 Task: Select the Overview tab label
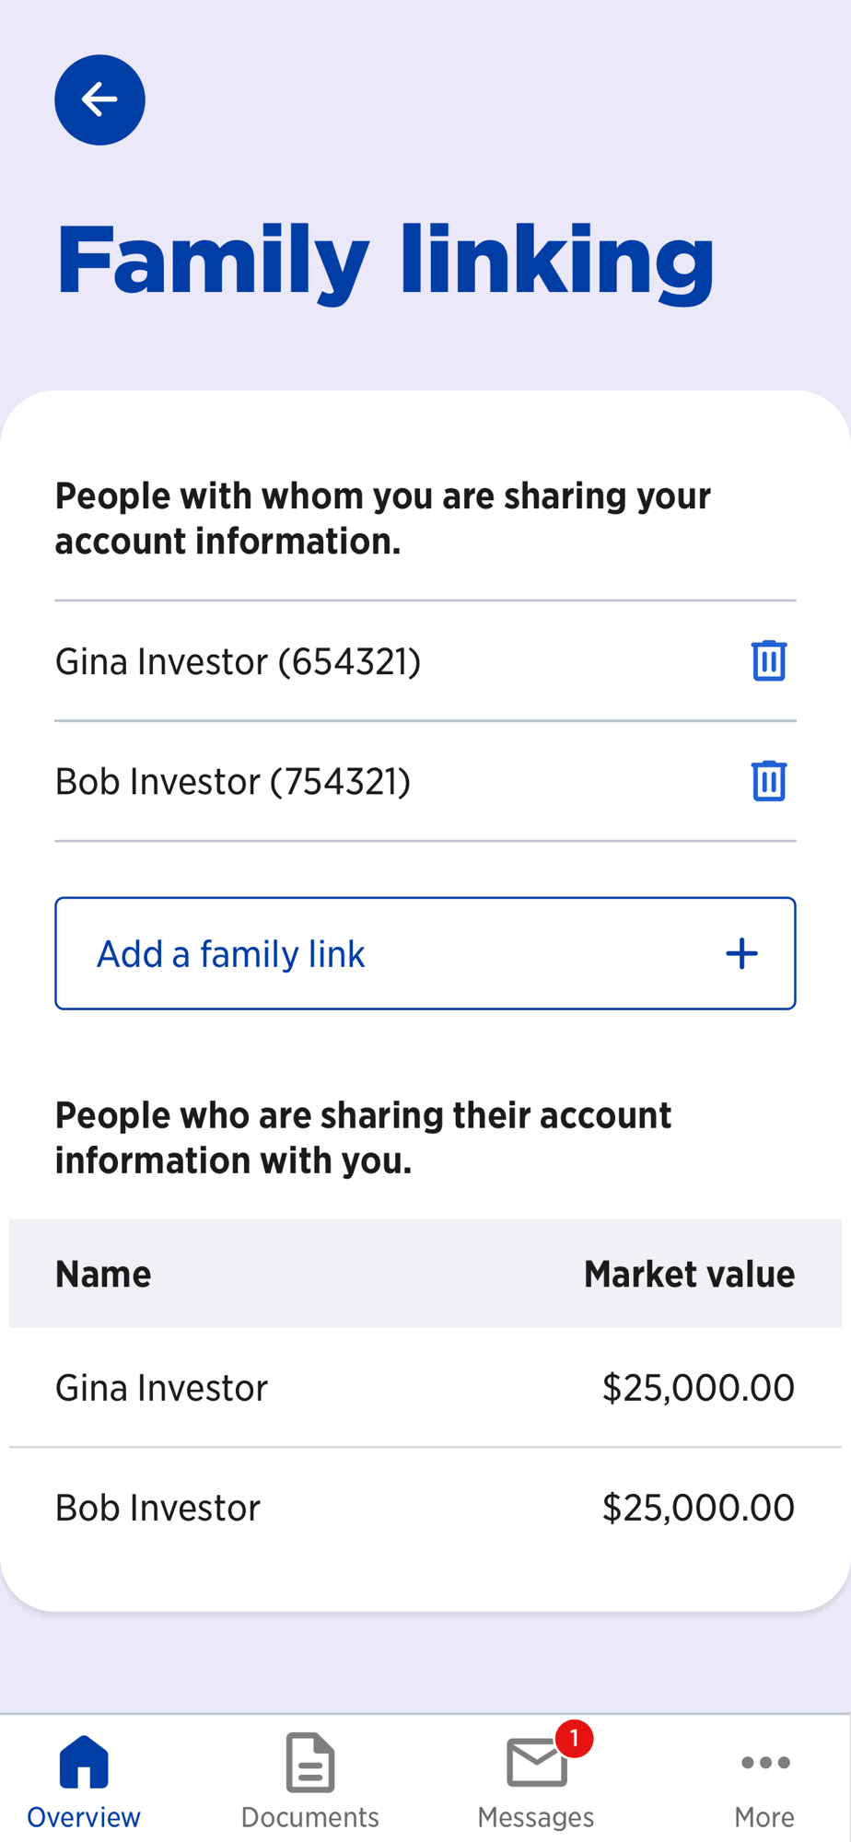pyautogui.click(x=84, y=1817)
